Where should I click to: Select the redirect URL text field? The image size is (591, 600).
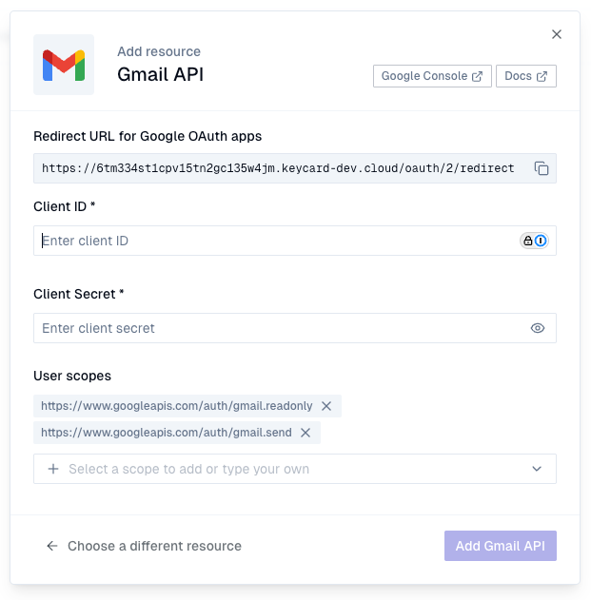[x=294, y=168]
